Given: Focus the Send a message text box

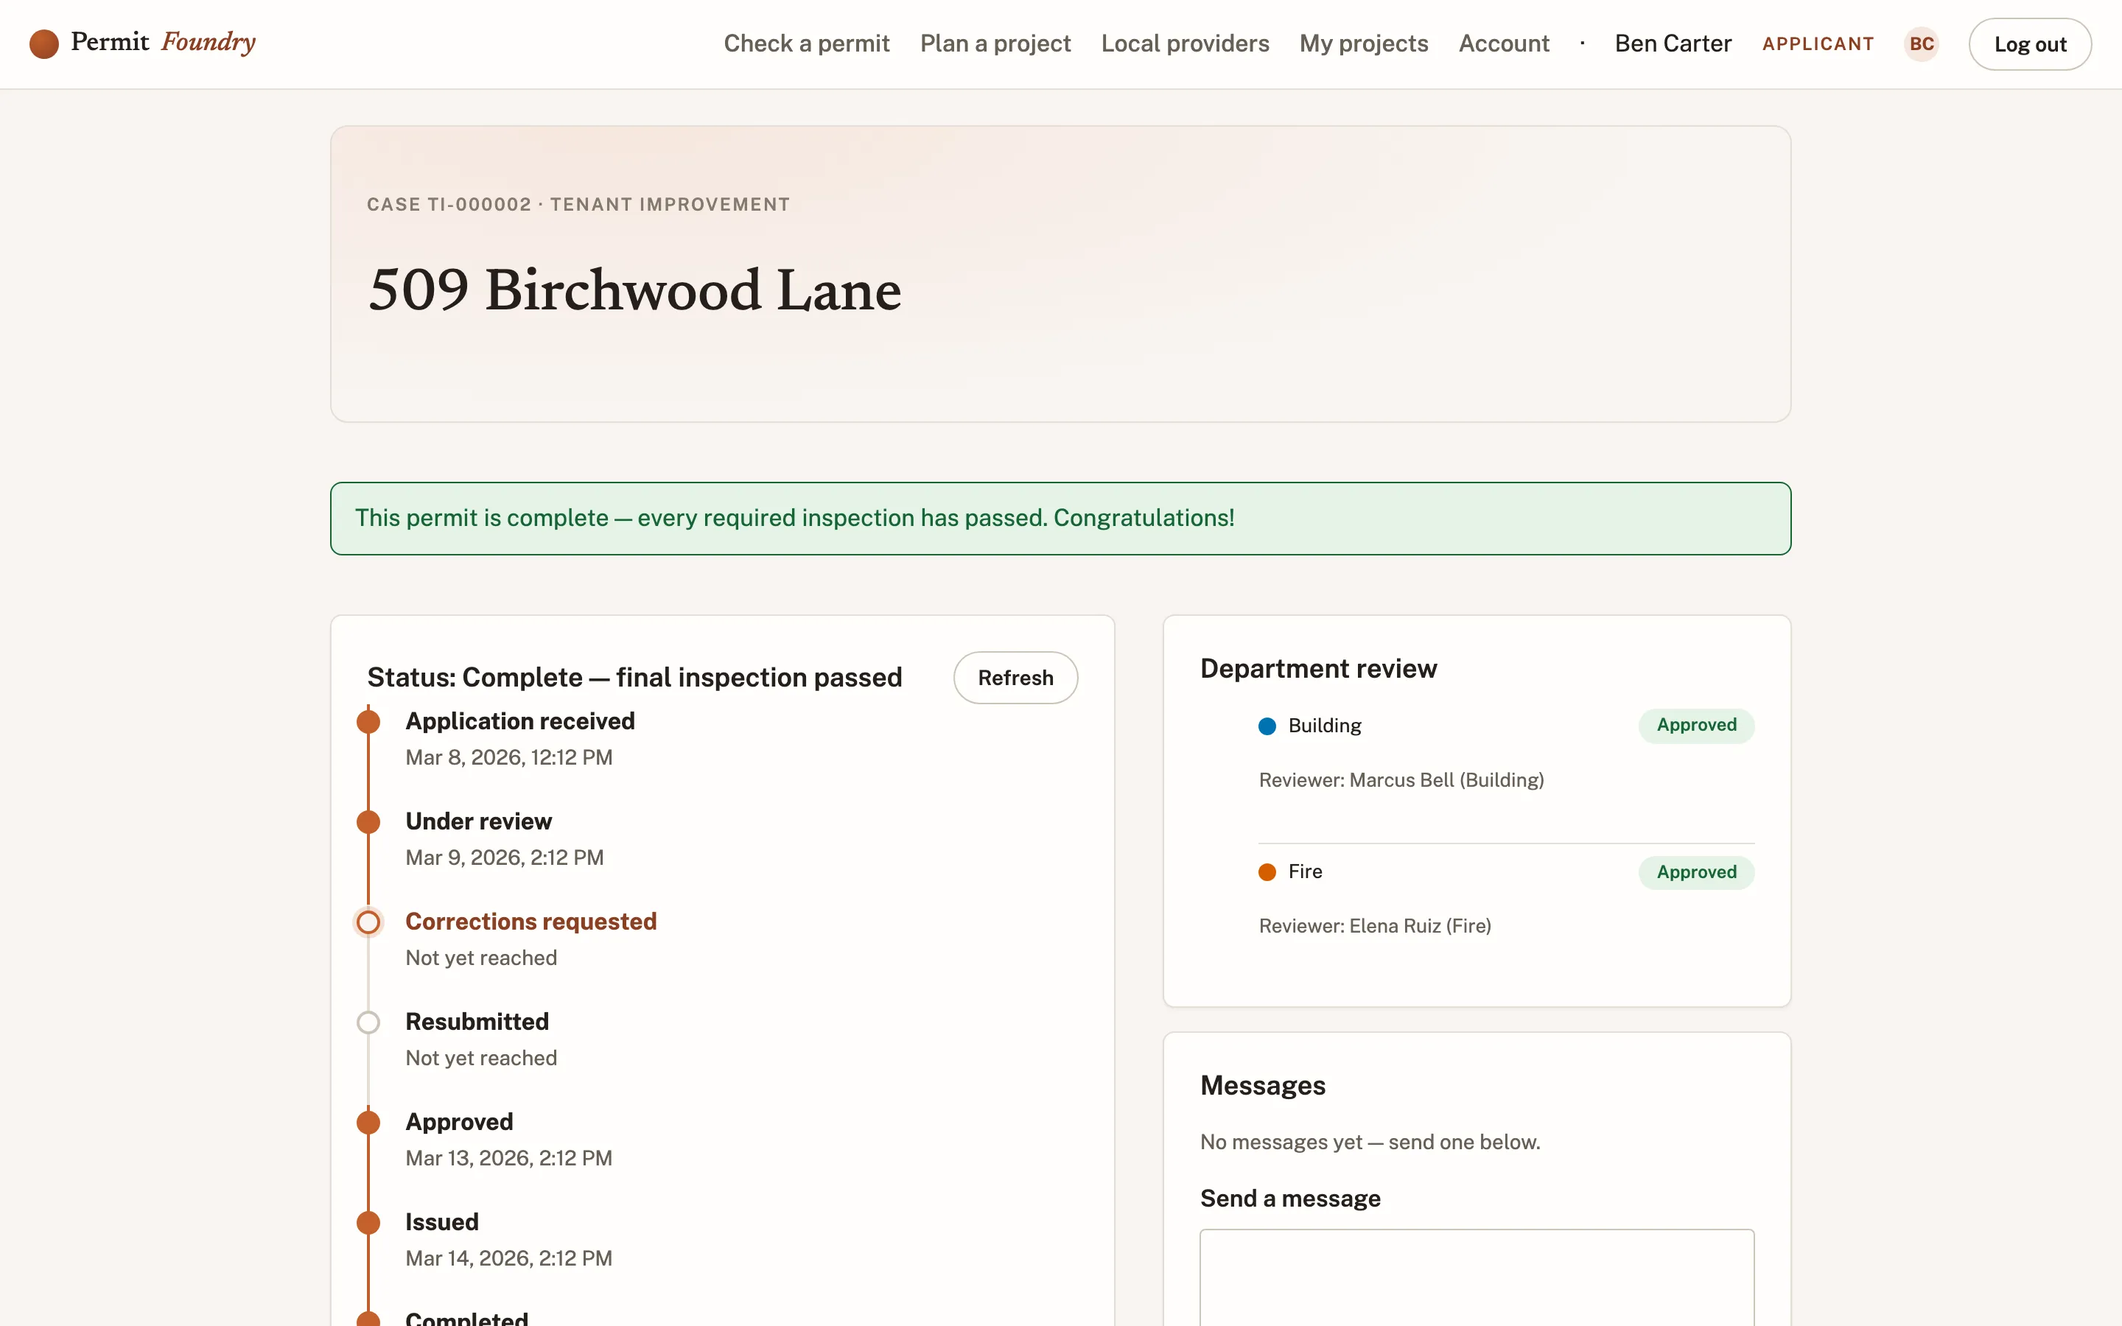Looking at the screenshot, I should (1477, 1278).
